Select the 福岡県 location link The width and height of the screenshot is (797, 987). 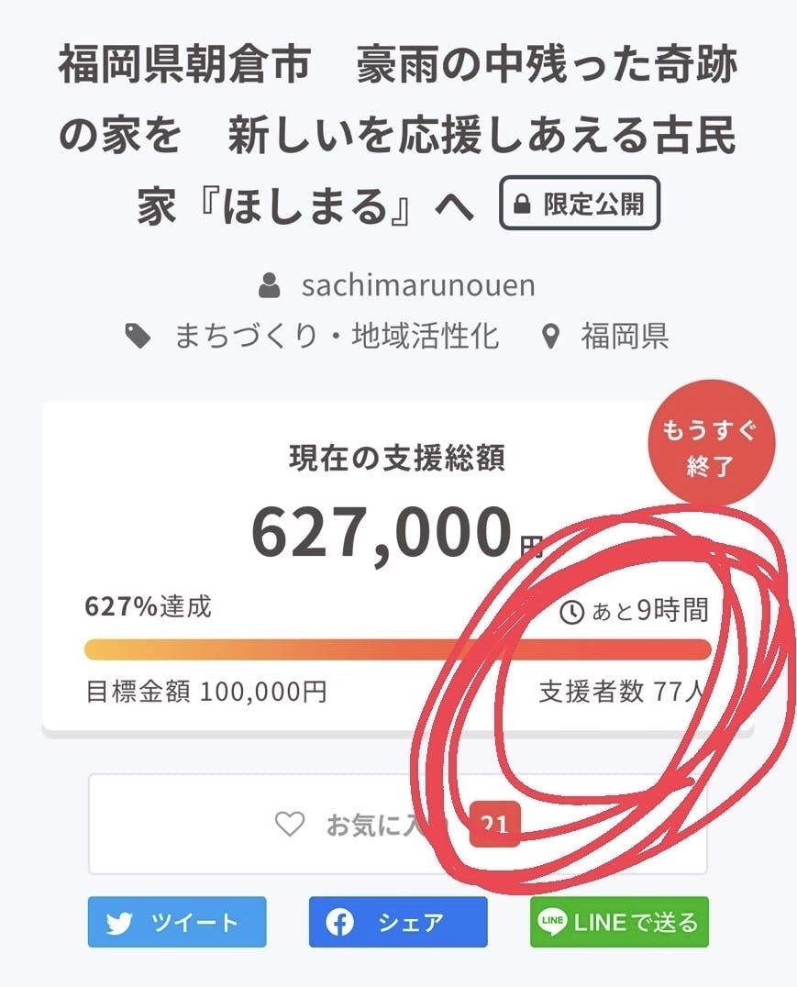tap(625, 337)
